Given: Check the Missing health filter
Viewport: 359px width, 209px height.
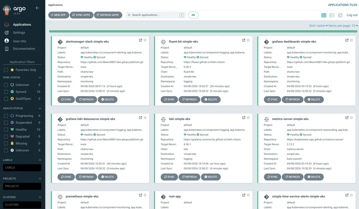Looking at the screenshot, I should point(6,143).
